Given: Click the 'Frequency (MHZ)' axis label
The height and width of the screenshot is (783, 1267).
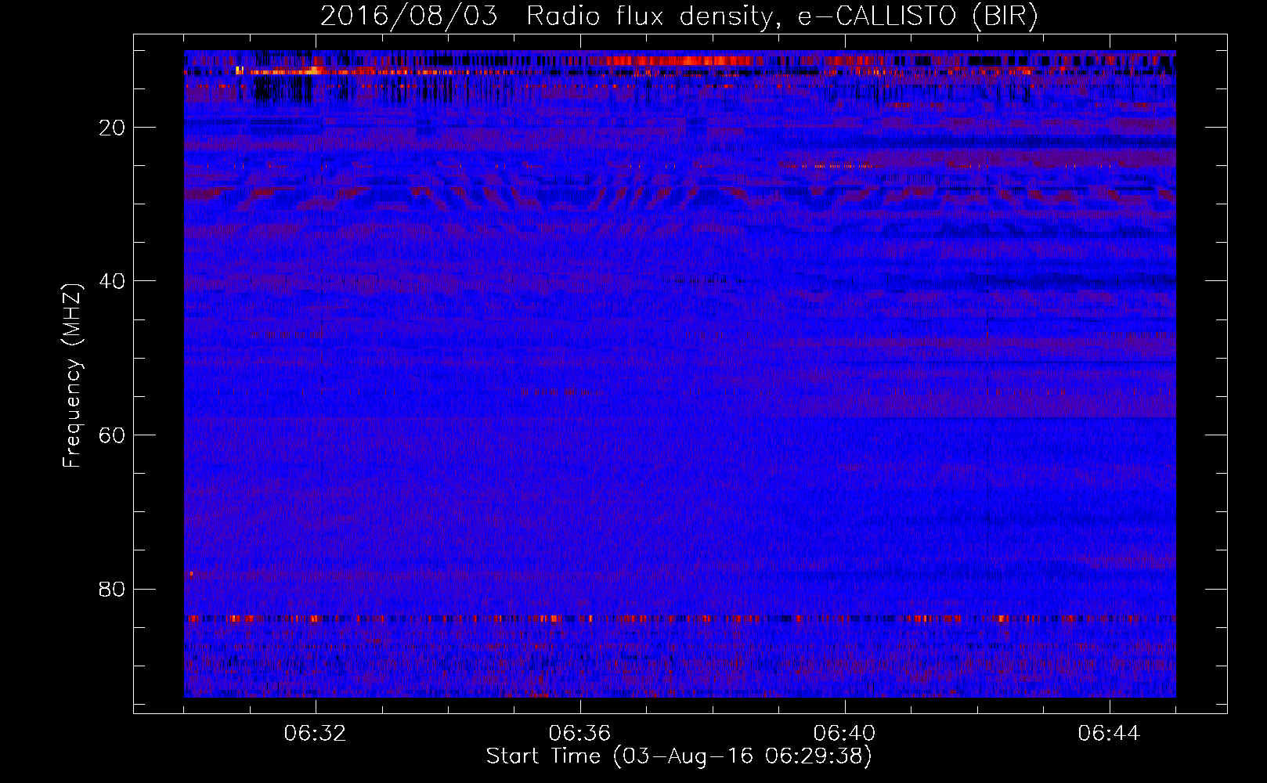Looking at the screenshot, I should (x=72, y=376).
